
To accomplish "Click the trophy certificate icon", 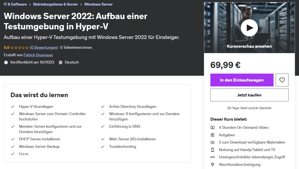I will (213, 165).
